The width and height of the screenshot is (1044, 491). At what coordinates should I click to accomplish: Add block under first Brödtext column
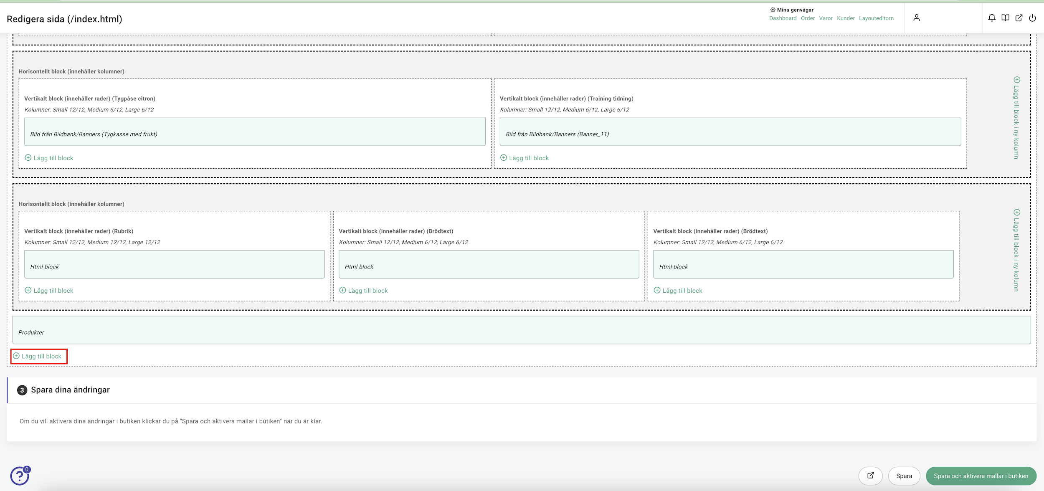pyautogui.click(x=363, y=291)
